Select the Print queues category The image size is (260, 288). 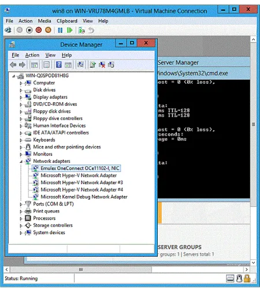pos(46,211)
